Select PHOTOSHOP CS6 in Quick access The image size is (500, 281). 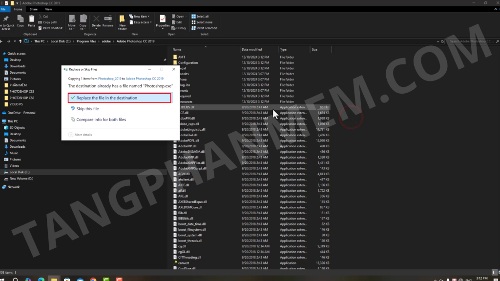click(22, 98)
